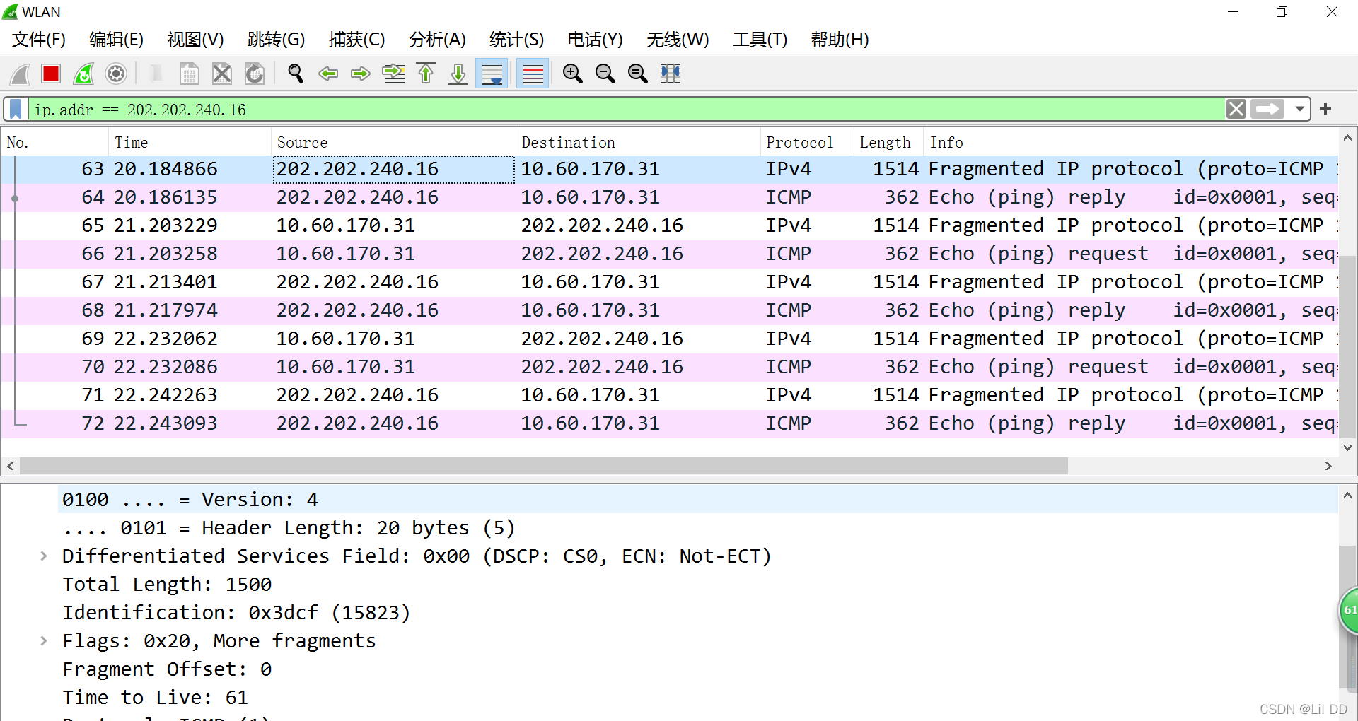Zoom out on packet text
1358x721 pixels.
[x=605, y=74]
